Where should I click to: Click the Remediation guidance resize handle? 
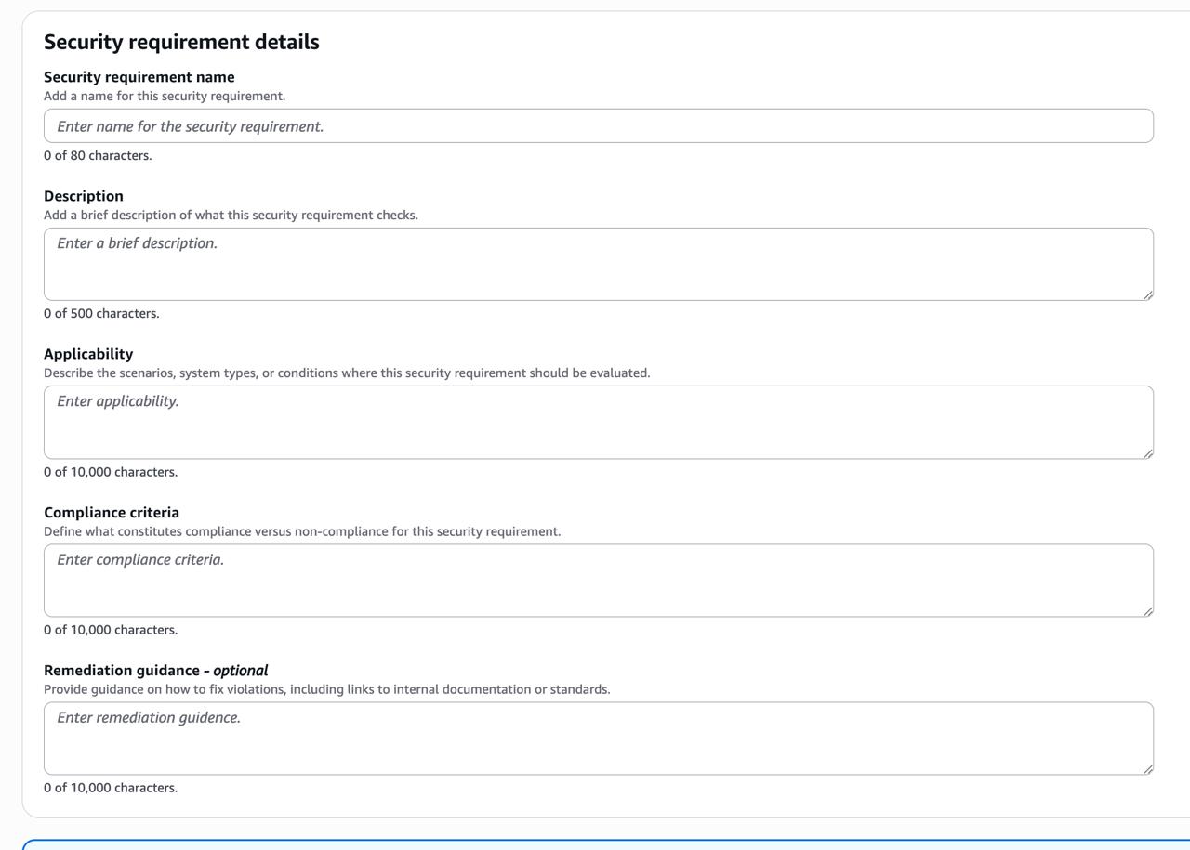tap(1147, 768)
